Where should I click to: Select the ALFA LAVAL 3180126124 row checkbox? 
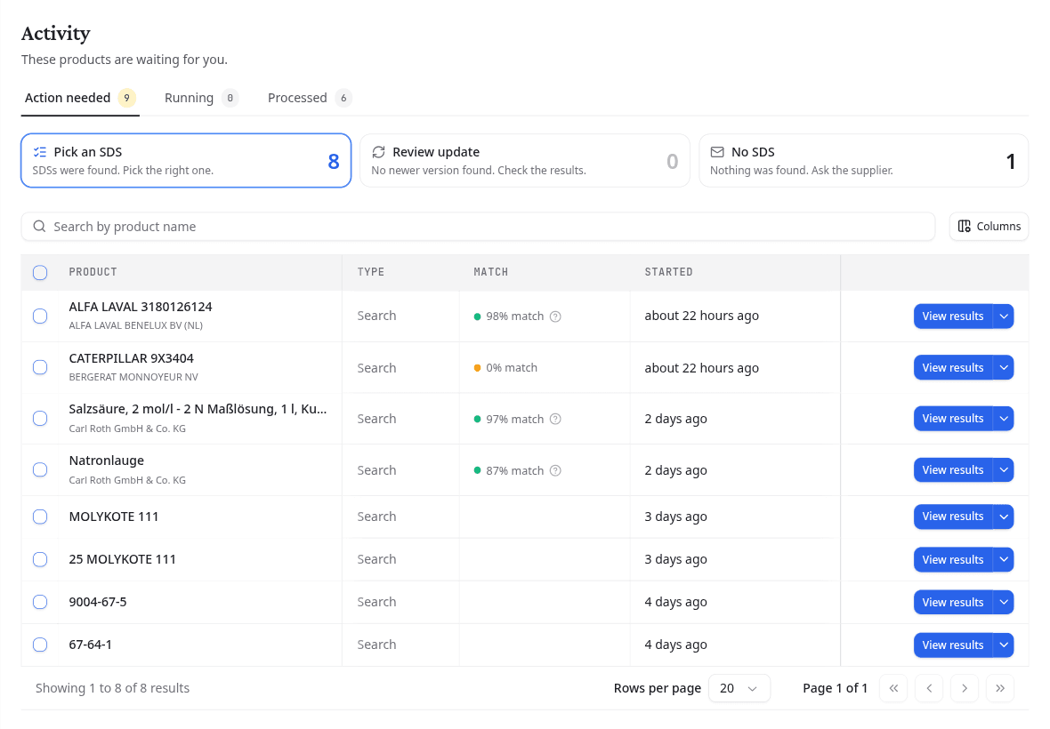click(40, 316)
